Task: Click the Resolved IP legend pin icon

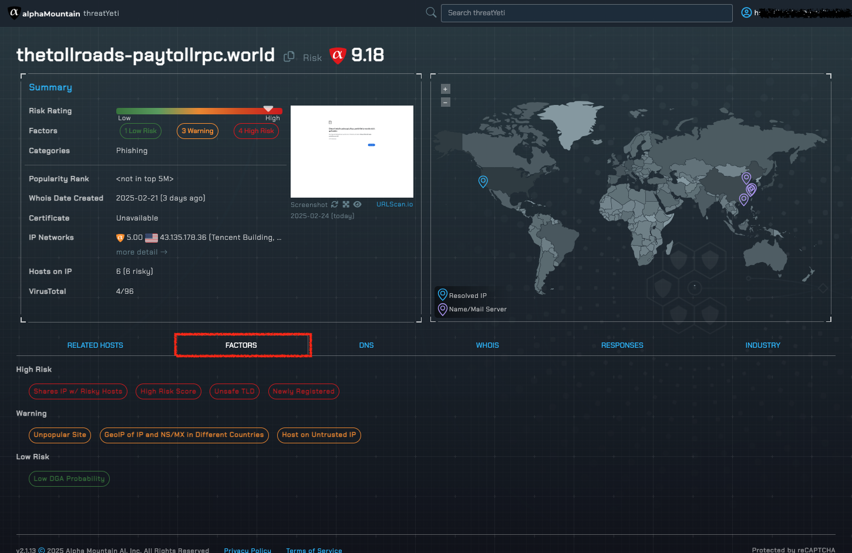Action: tap(443, 295)
